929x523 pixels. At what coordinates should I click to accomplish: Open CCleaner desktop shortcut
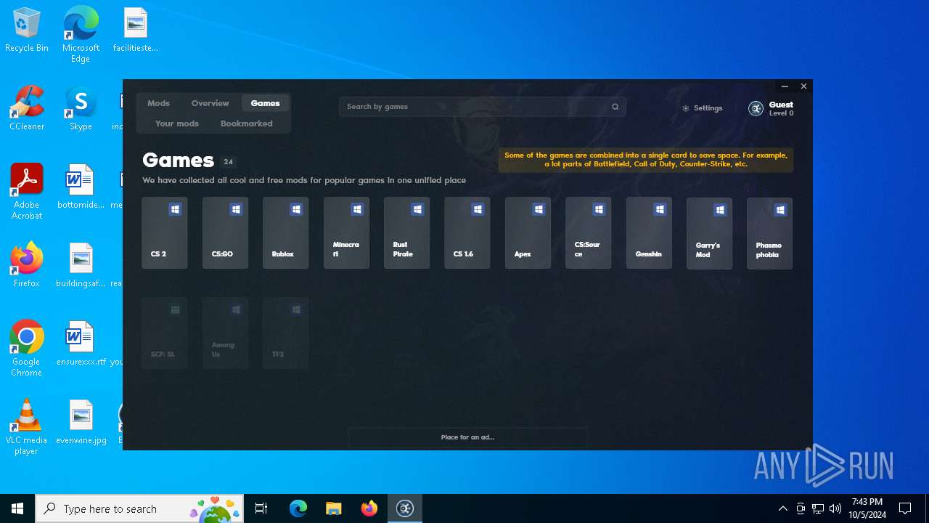pos(27,109)
